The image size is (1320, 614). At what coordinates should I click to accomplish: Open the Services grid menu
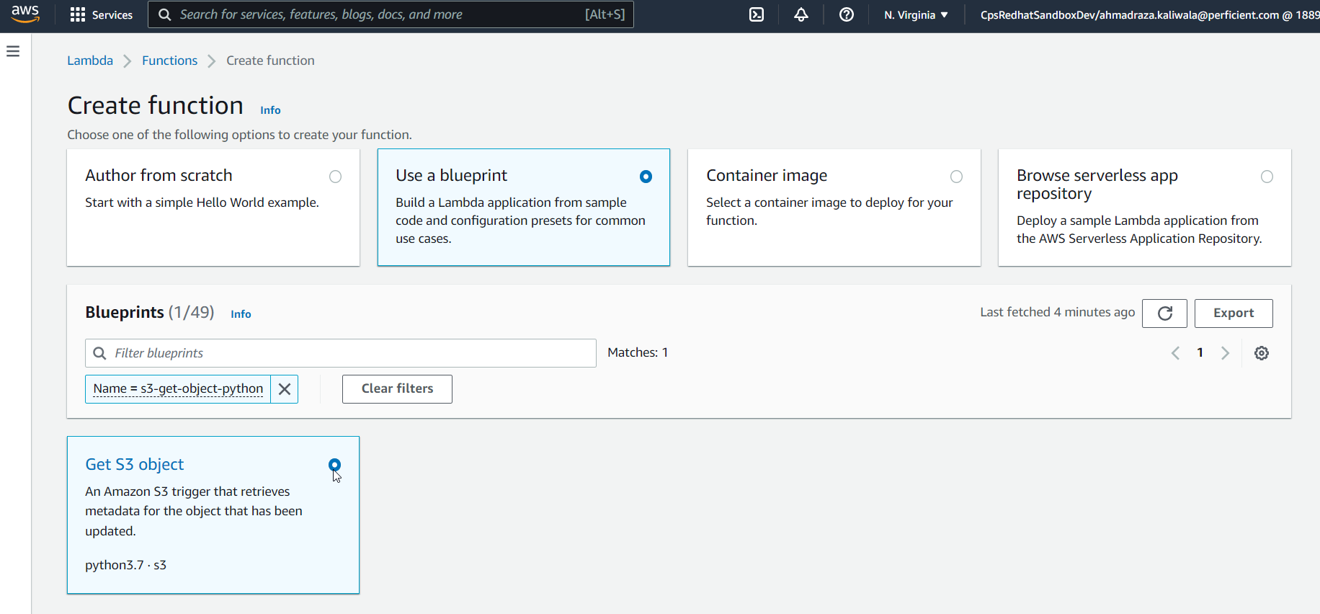pyautogui.click(x=102, y=14)
